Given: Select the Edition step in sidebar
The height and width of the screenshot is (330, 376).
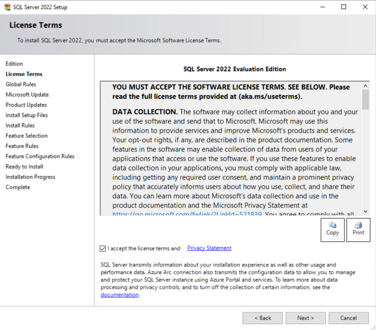Looking at the screenshot, I should point(14,64).
